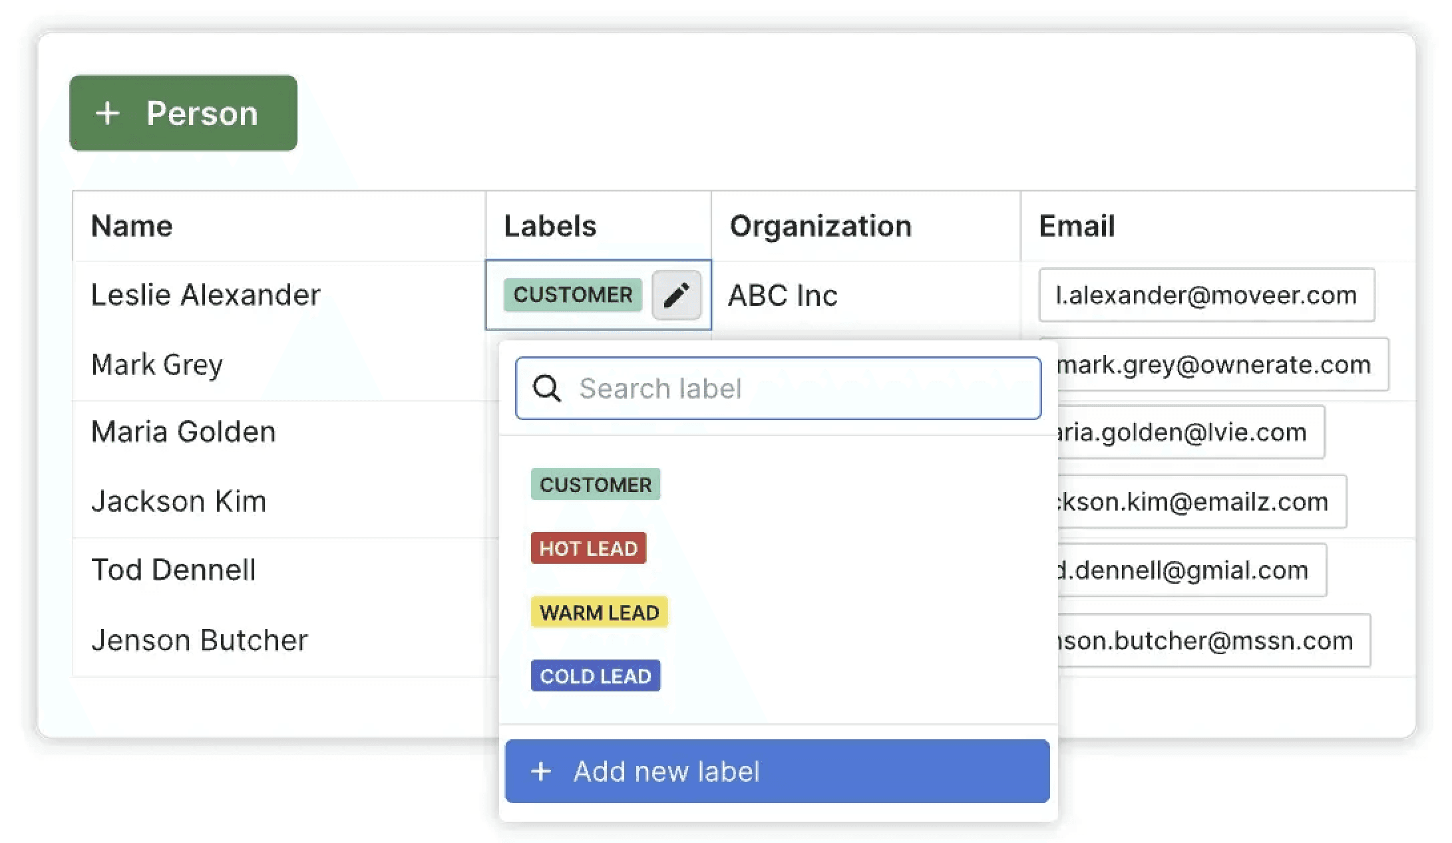Viewport: 1452px width, 843px height.
Task: Choose the HOT LEAD label
Action: click(588, 548)
